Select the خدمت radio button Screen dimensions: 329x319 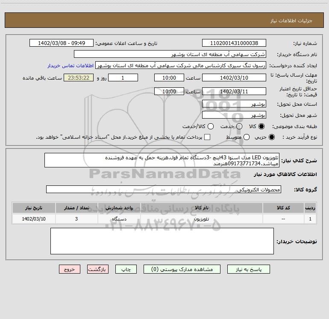point(239,126)
